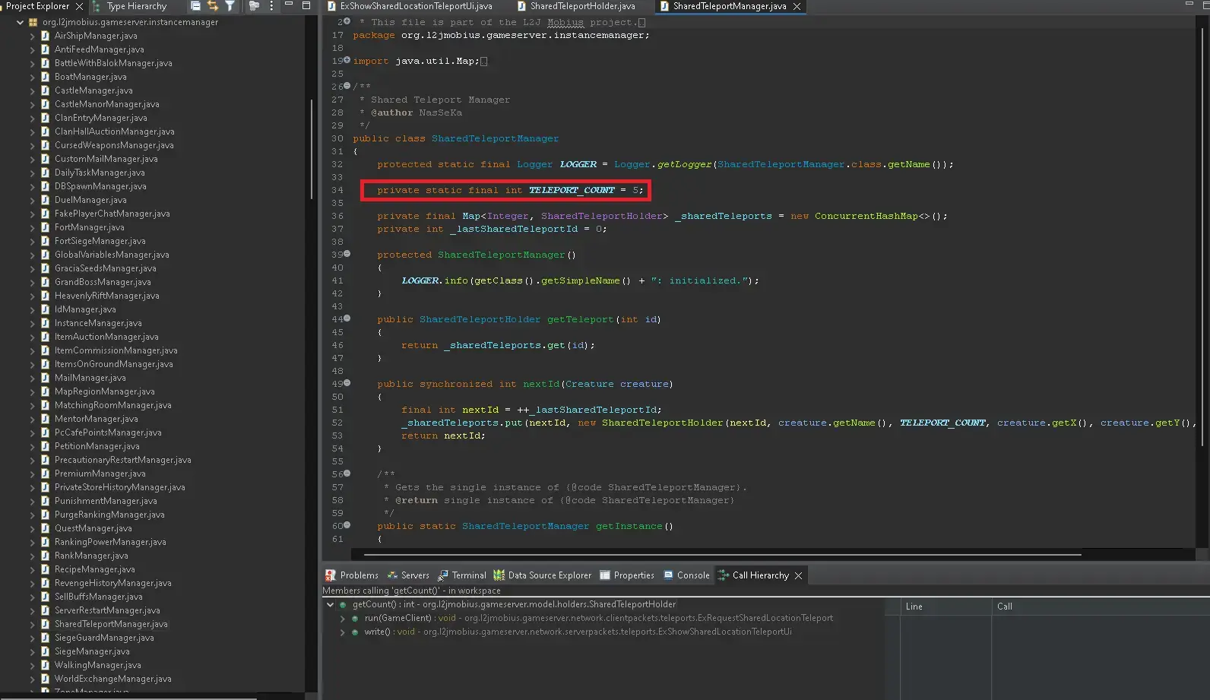The width and height of the screenshot is (1210, 700).
Task: Click the Data Source Explorer view icon
Action: point(499,575)
